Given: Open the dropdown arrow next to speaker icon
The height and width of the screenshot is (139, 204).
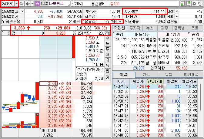Looking at the screenshot, I should (32, 4).
